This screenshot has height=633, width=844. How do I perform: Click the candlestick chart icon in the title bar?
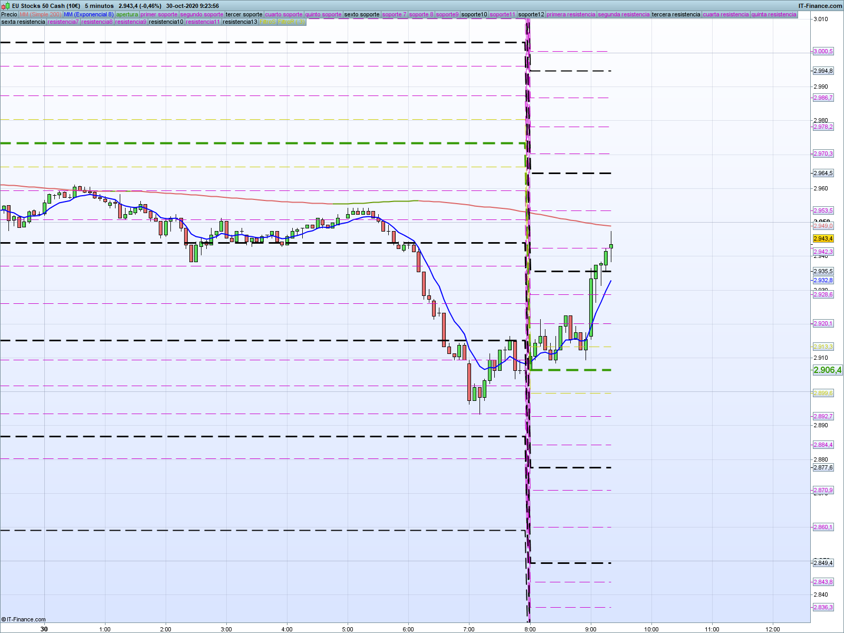point(5,6)
